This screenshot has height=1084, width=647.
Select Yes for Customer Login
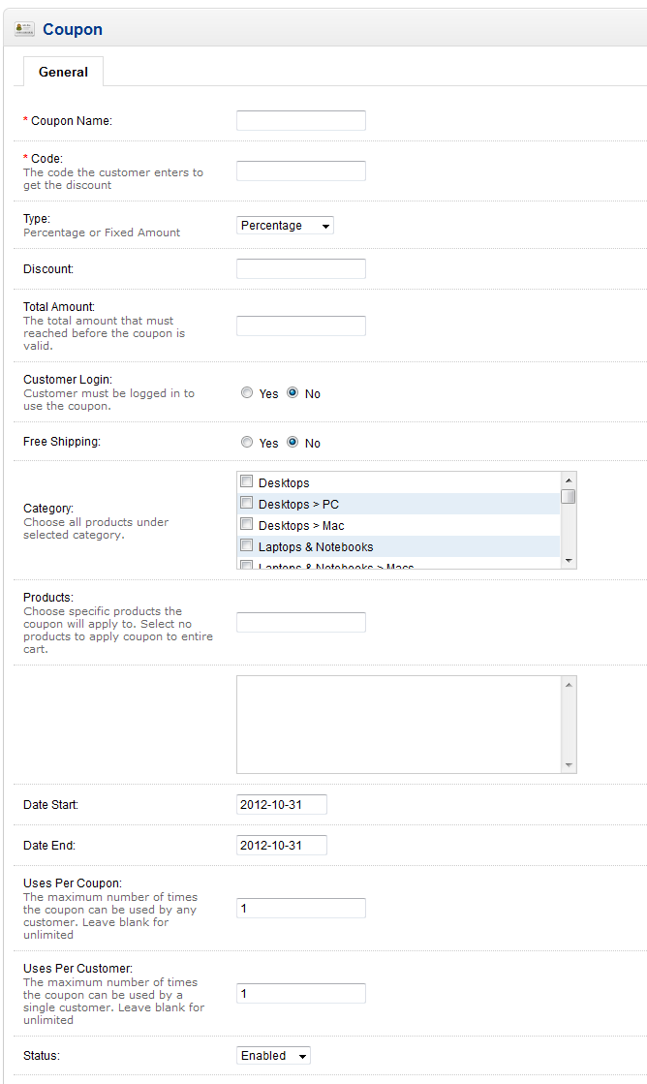click(247, 393)
